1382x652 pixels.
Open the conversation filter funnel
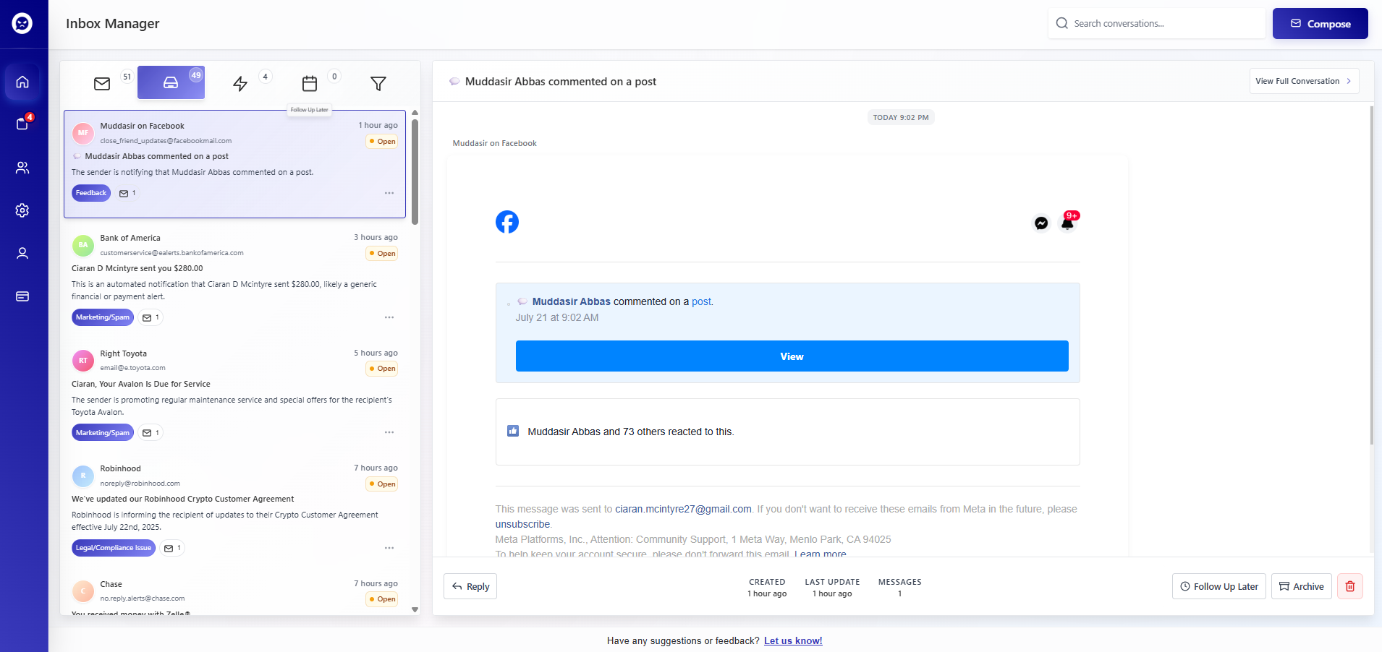[x=378, y=84]
